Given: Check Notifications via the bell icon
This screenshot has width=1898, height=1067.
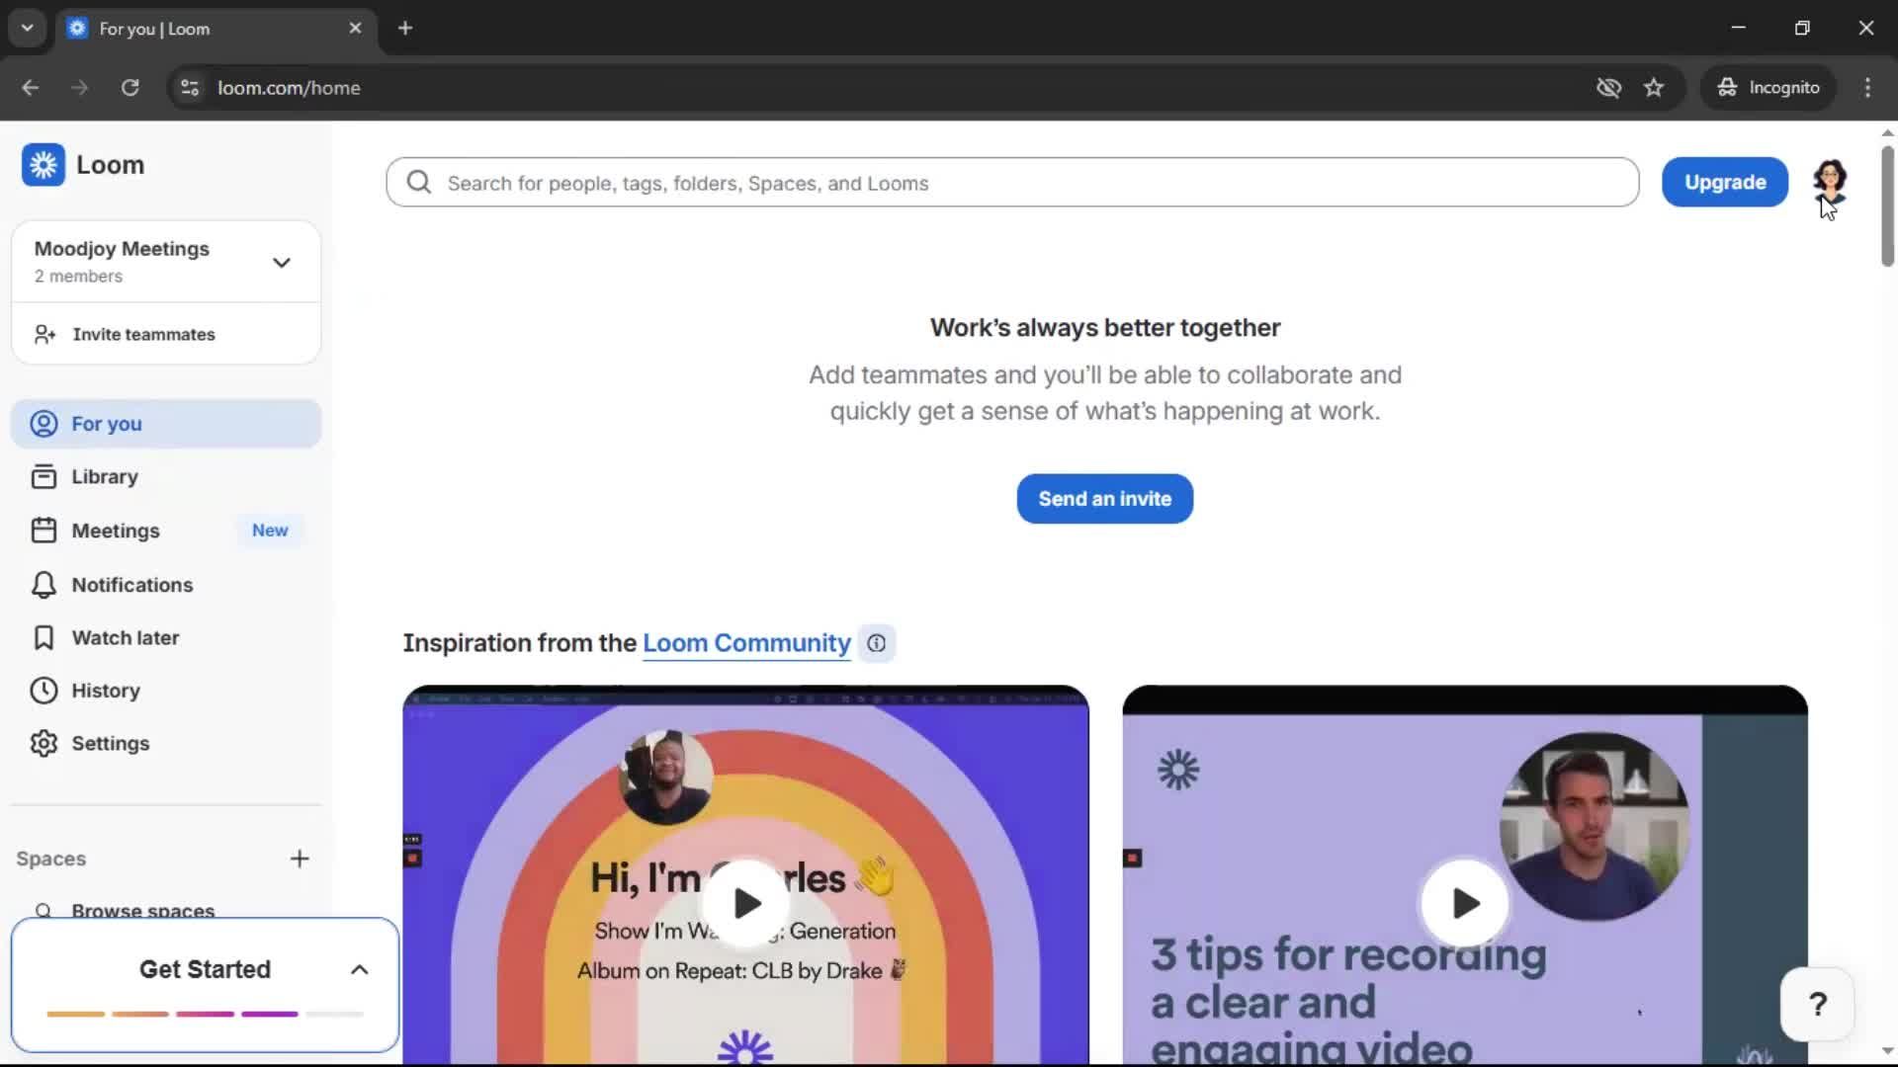Looking at the screenshot, I should pos(43,585).
